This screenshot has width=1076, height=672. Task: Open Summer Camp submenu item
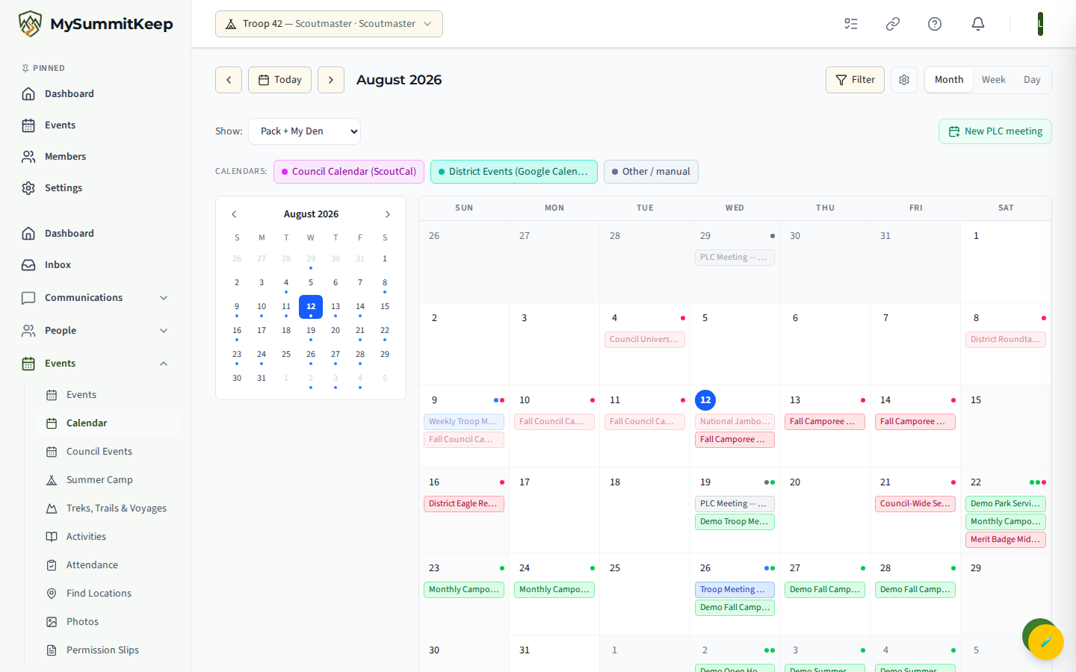tap(108, 480)
